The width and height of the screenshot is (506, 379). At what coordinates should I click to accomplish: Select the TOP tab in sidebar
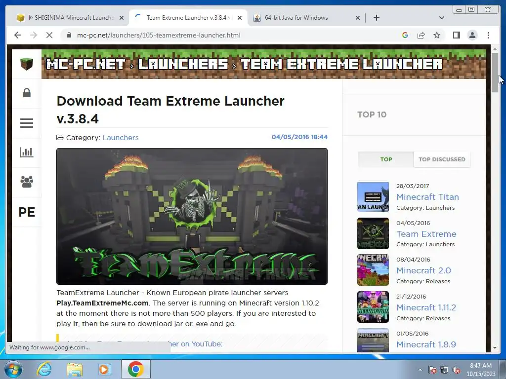pos(386,159)
